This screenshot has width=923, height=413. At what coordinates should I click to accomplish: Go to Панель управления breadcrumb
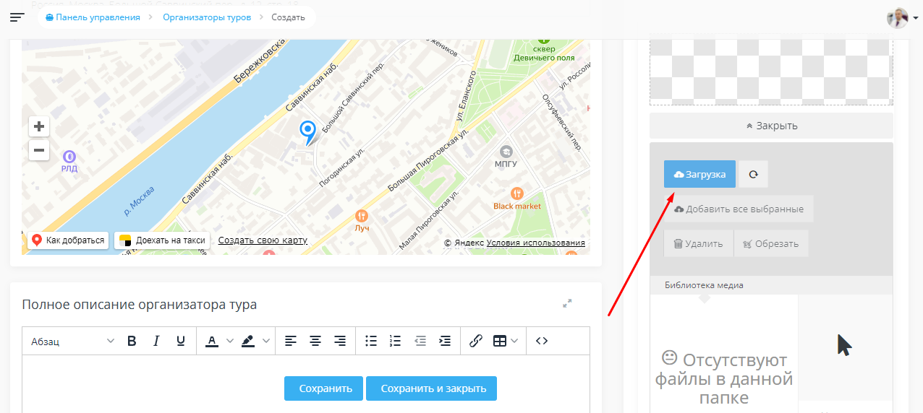click(x=92, y=17)
